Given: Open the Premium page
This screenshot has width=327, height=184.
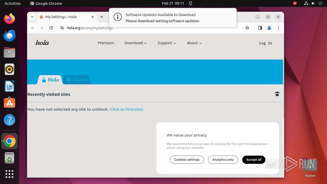Looking at the screenshot, I should coord(106,43).
